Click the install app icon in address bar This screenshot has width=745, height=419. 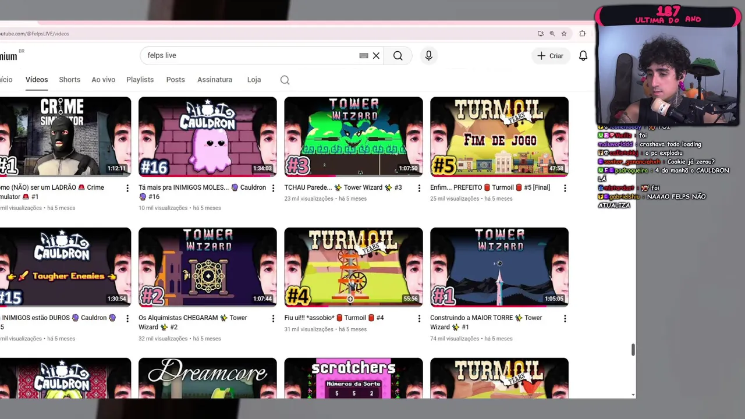(540, 34)
